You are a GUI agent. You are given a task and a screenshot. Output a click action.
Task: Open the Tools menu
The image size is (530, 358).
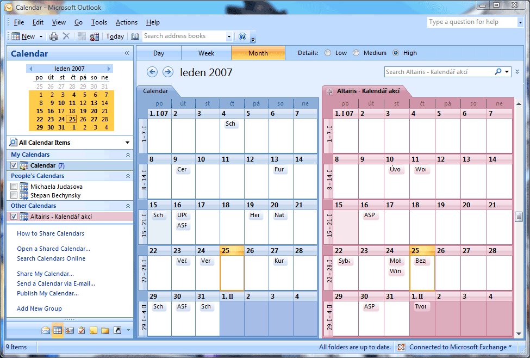point(99,22)
